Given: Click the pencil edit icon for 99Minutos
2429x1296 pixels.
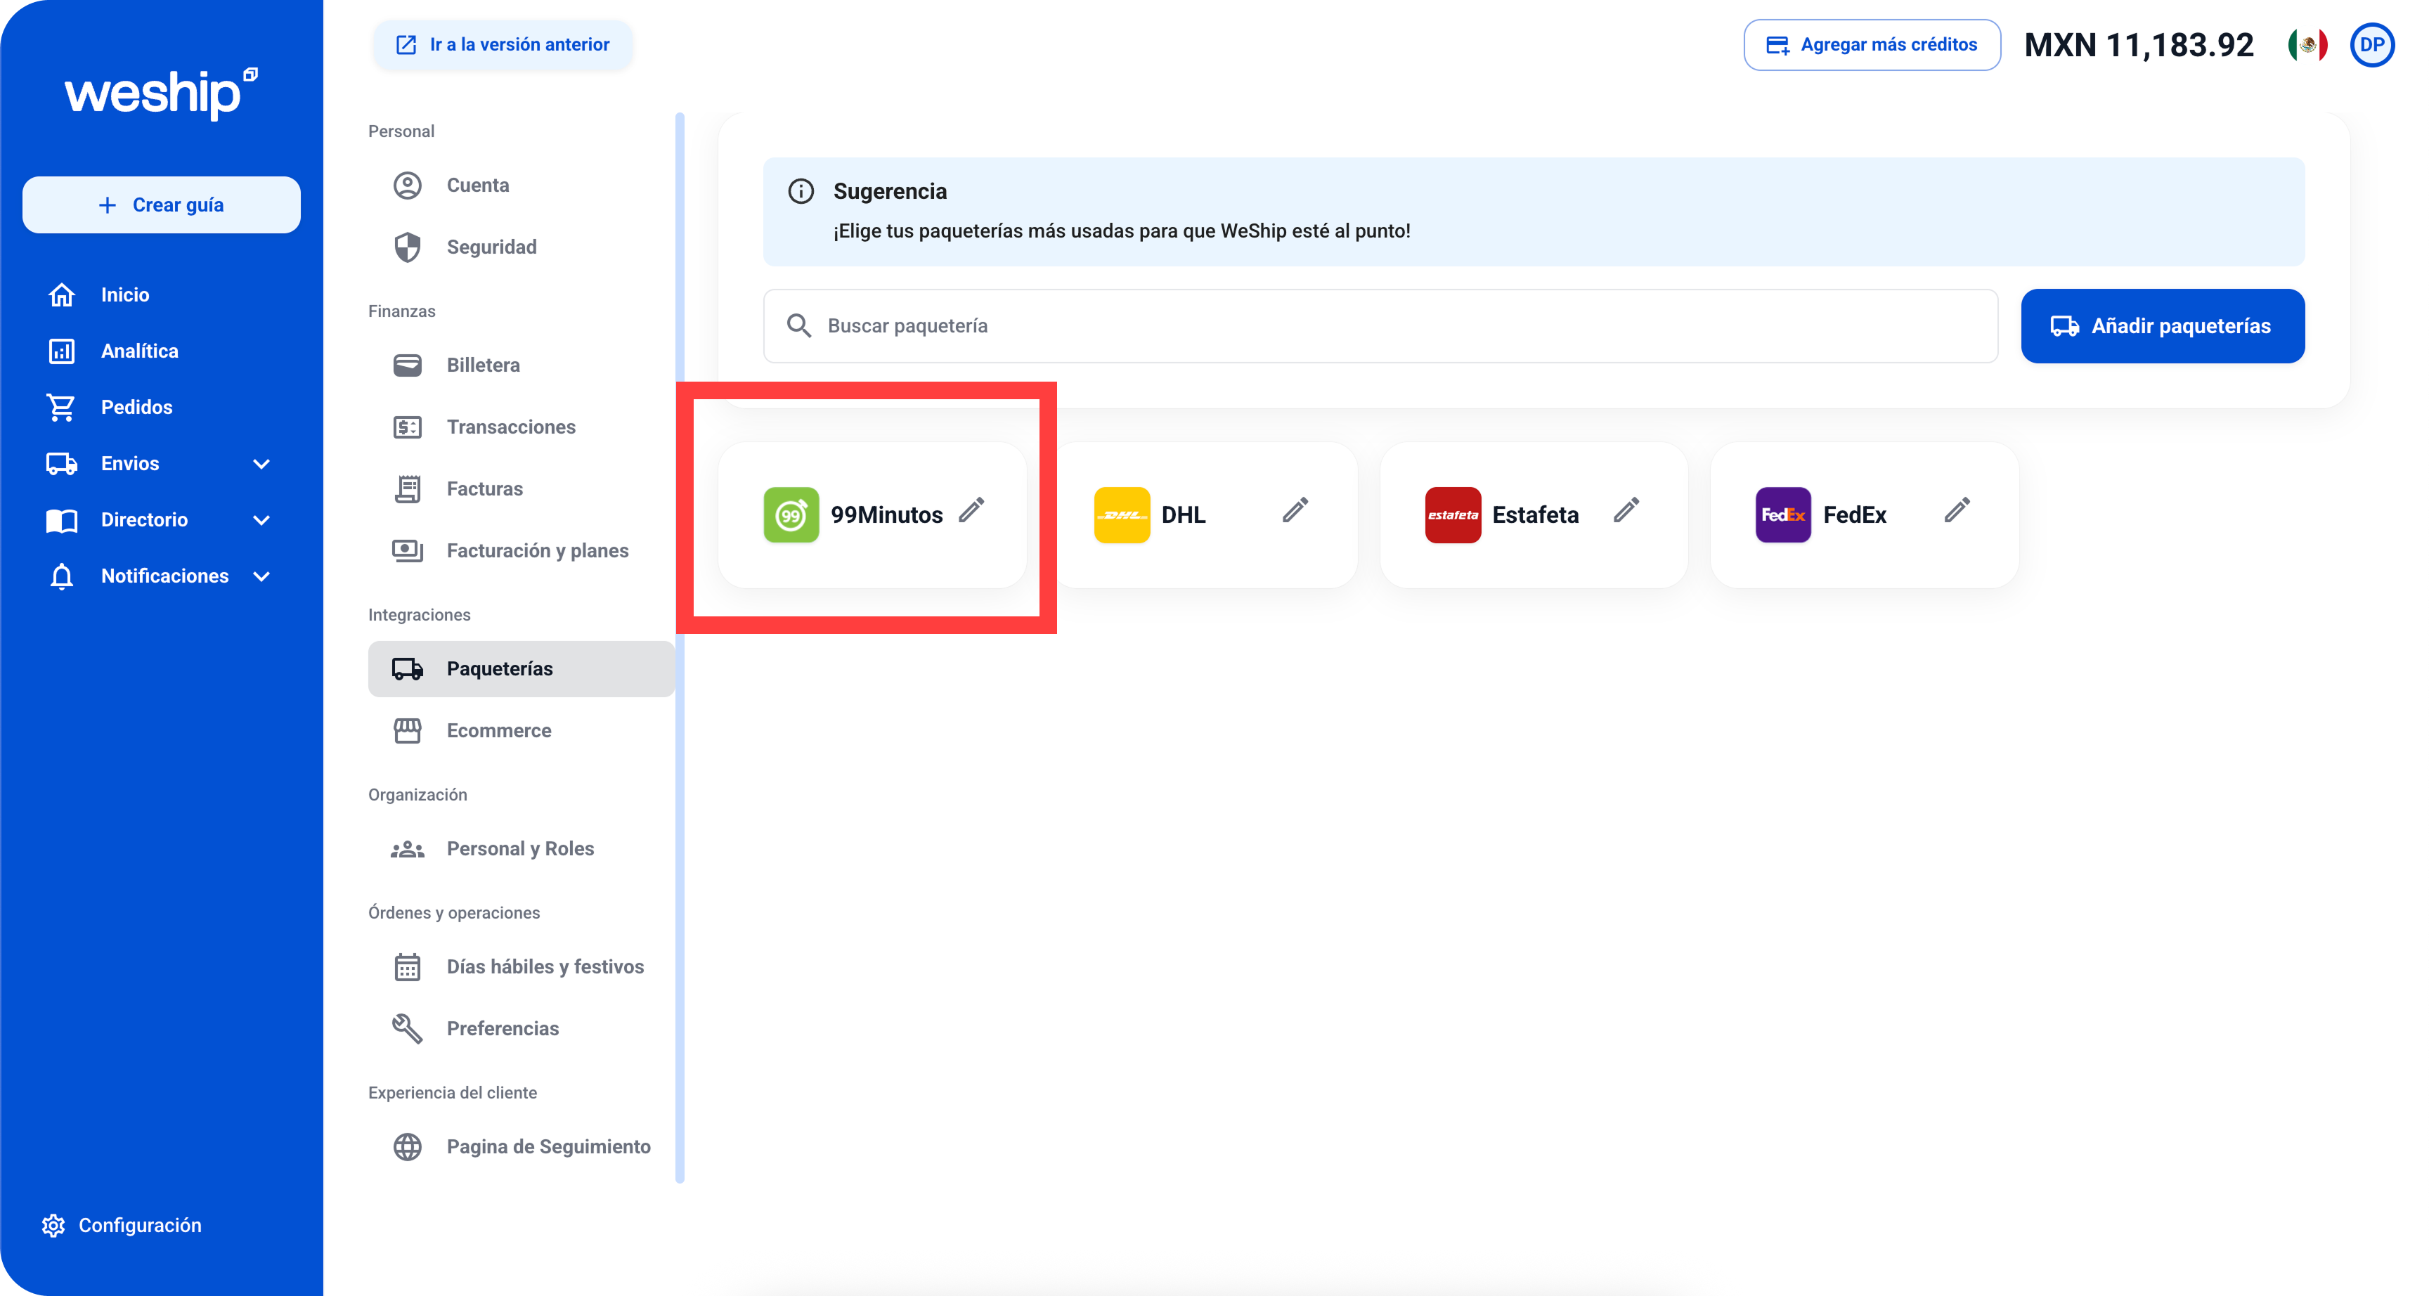Looking at the screenshot, I should (971, 510).
